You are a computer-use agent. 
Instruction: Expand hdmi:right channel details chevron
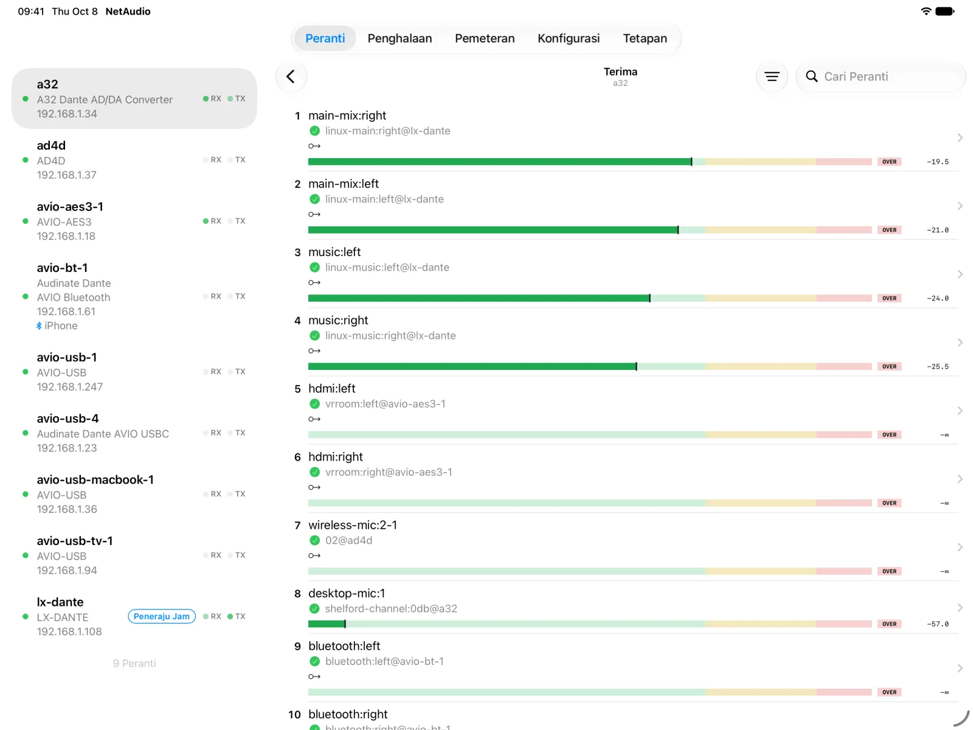pyautogui.click(x=960, y=479)
